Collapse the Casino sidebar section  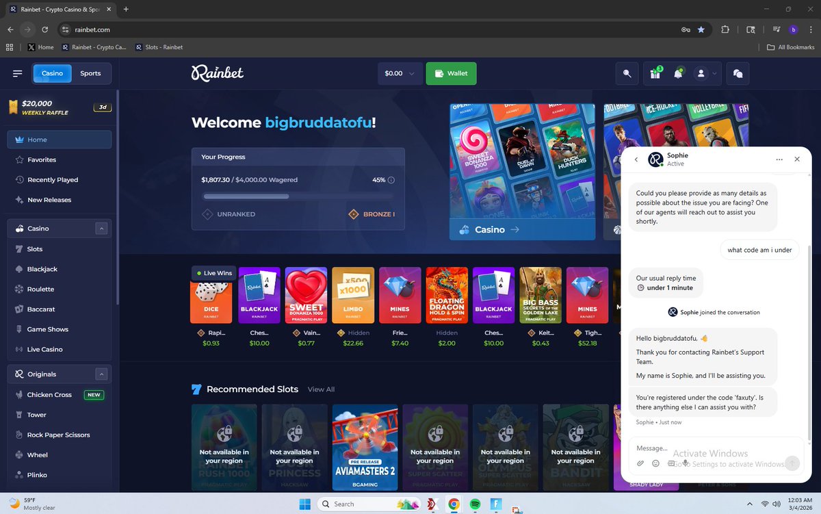[x=101, y=229]
